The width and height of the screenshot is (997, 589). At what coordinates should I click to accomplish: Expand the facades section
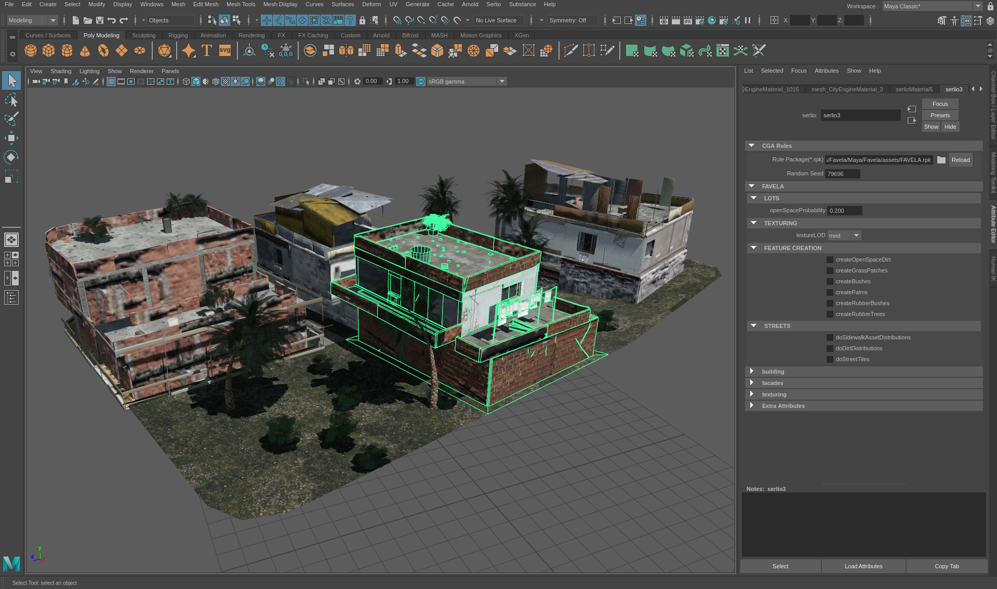click(x=751, y=383)
